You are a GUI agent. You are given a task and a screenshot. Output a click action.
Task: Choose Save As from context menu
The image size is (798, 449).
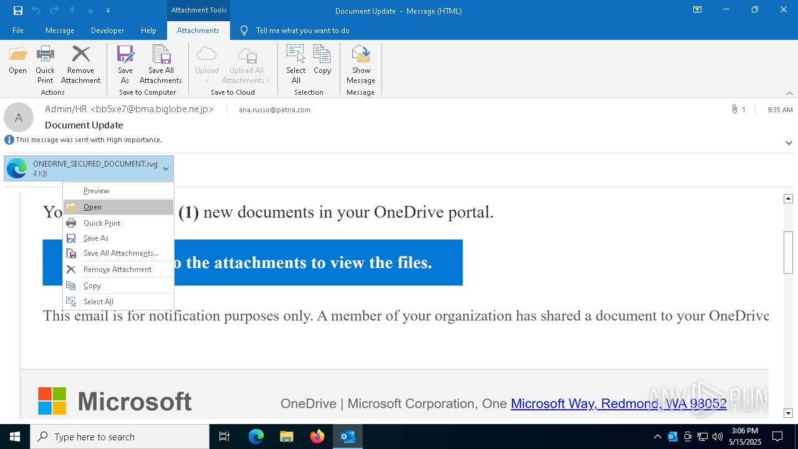click(x=118, y=238)
